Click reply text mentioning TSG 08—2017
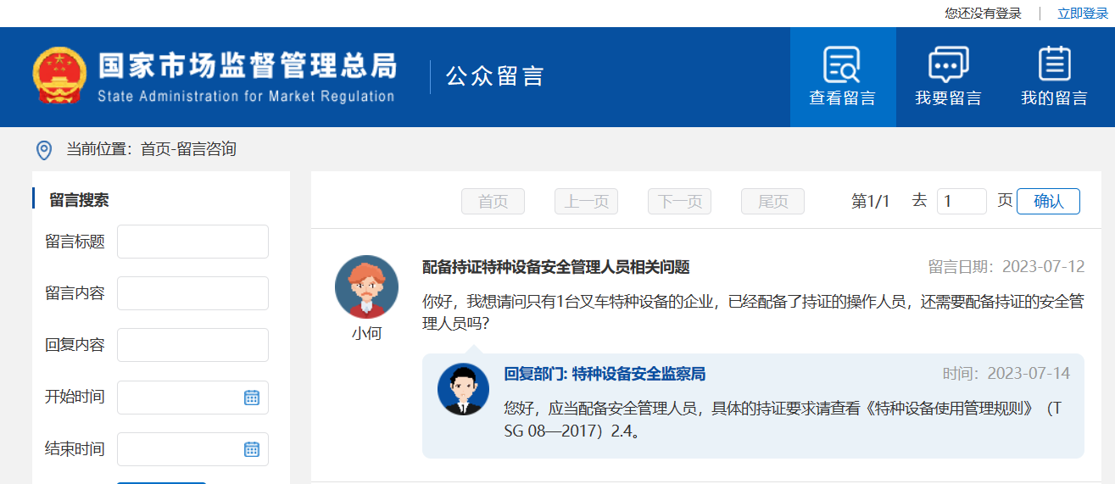 point(783,420)
